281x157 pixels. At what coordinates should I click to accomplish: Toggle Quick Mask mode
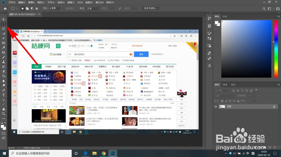click(3, 133)
